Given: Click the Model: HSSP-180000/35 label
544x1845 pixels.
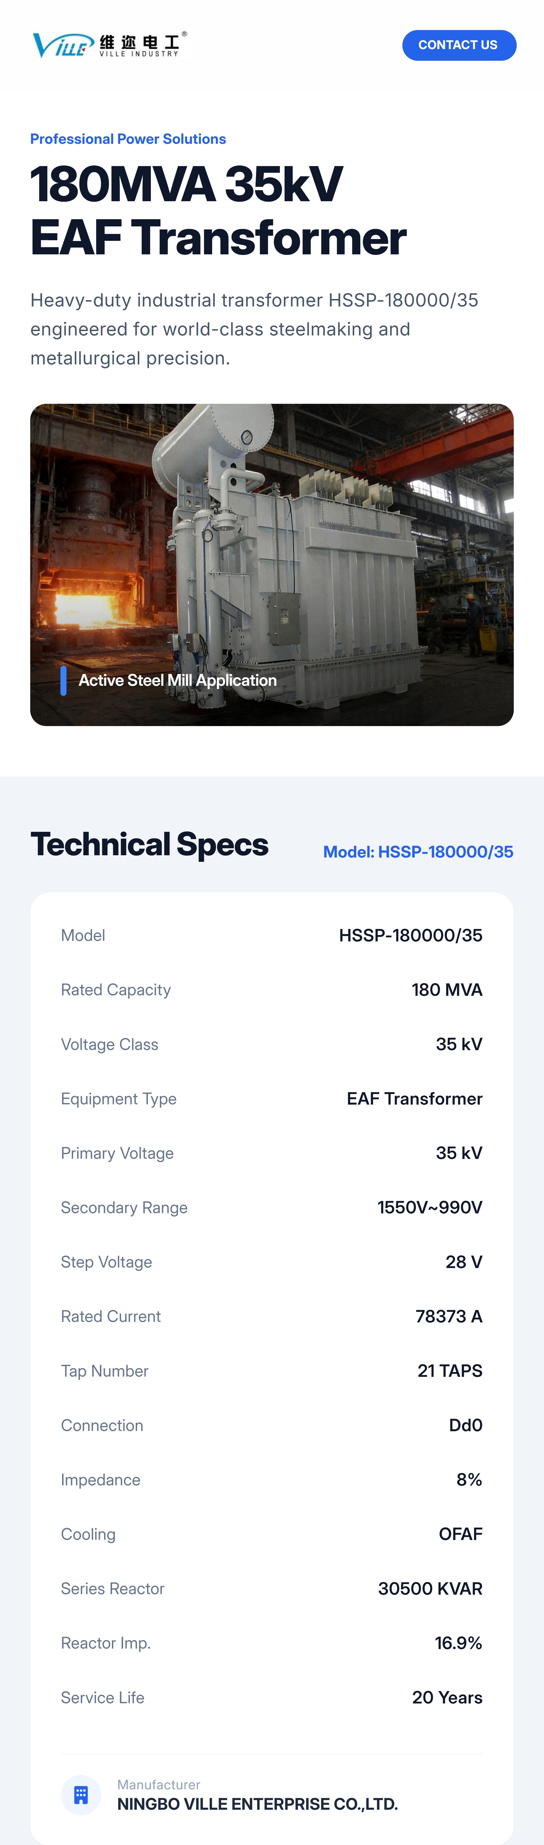Looking at the screenshot, I should [x=418, y=851].
